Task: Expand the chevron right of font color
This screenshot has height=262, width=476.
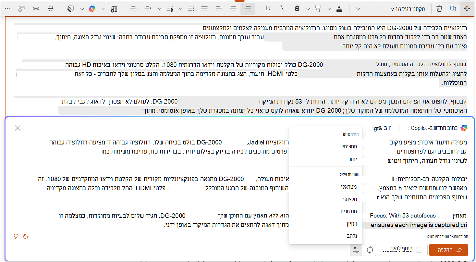Action: click(358, 9)
